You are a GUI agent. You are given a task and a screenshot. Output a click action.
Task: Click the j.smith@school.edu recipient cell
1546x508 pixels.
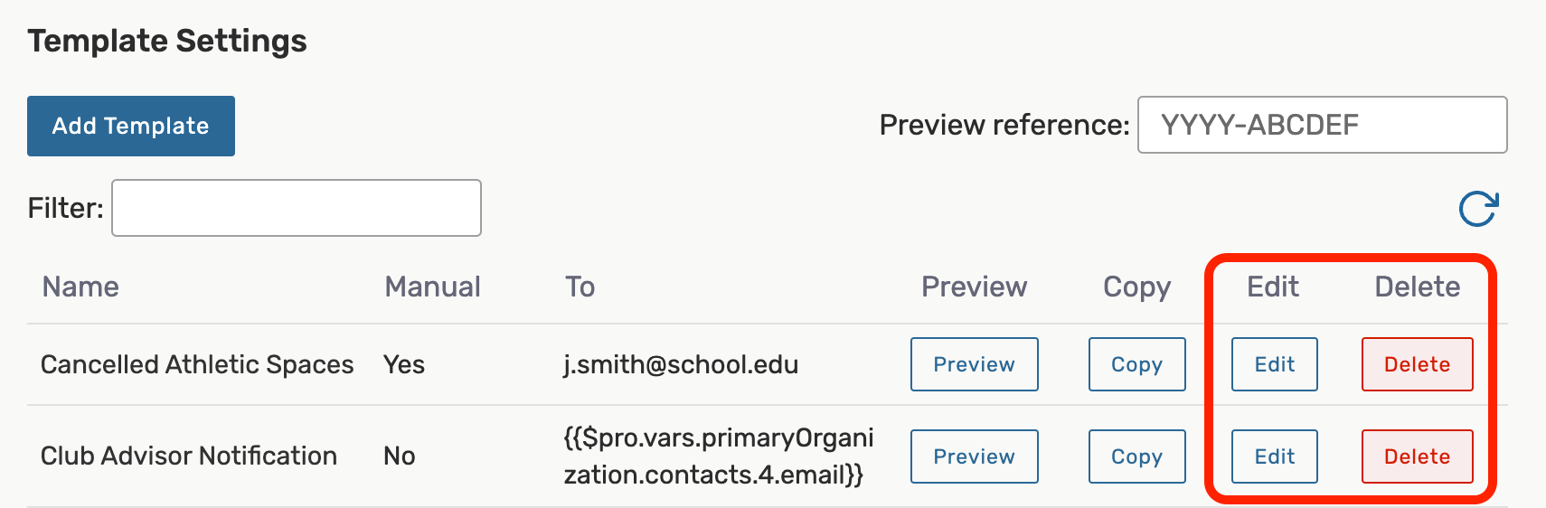point(681,364)
